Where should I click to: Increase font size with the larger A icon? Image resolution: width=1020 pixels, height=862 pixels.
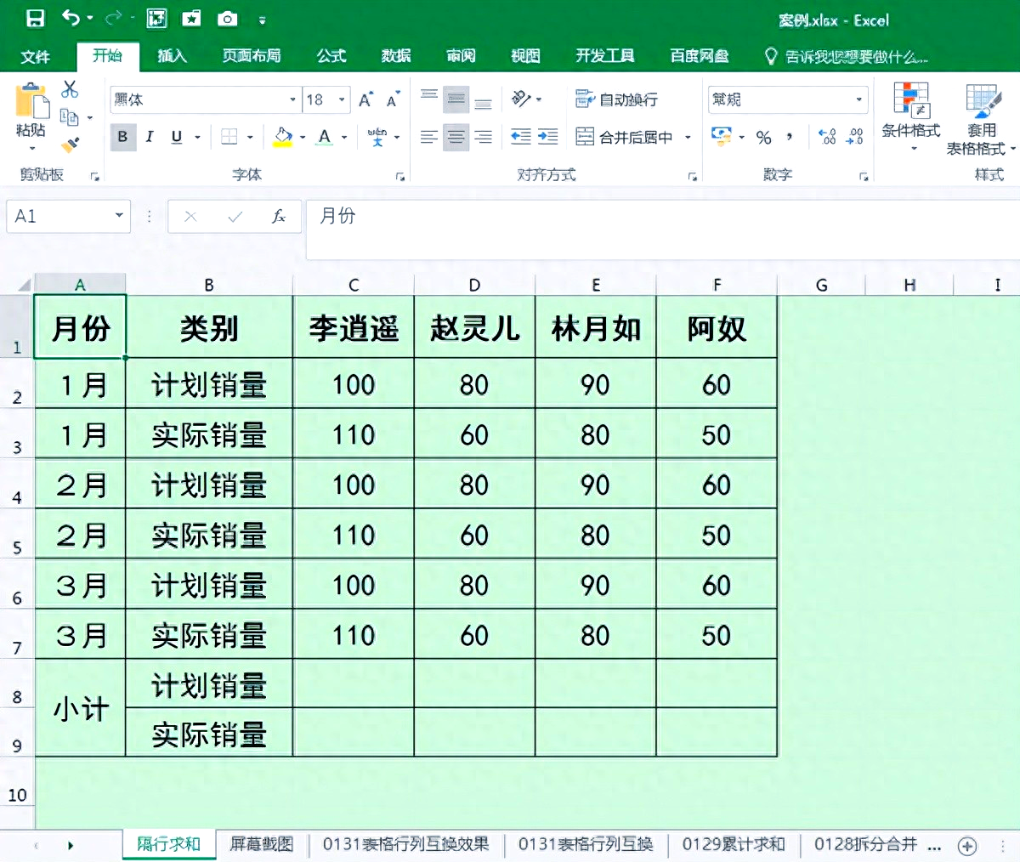point(365,99)
